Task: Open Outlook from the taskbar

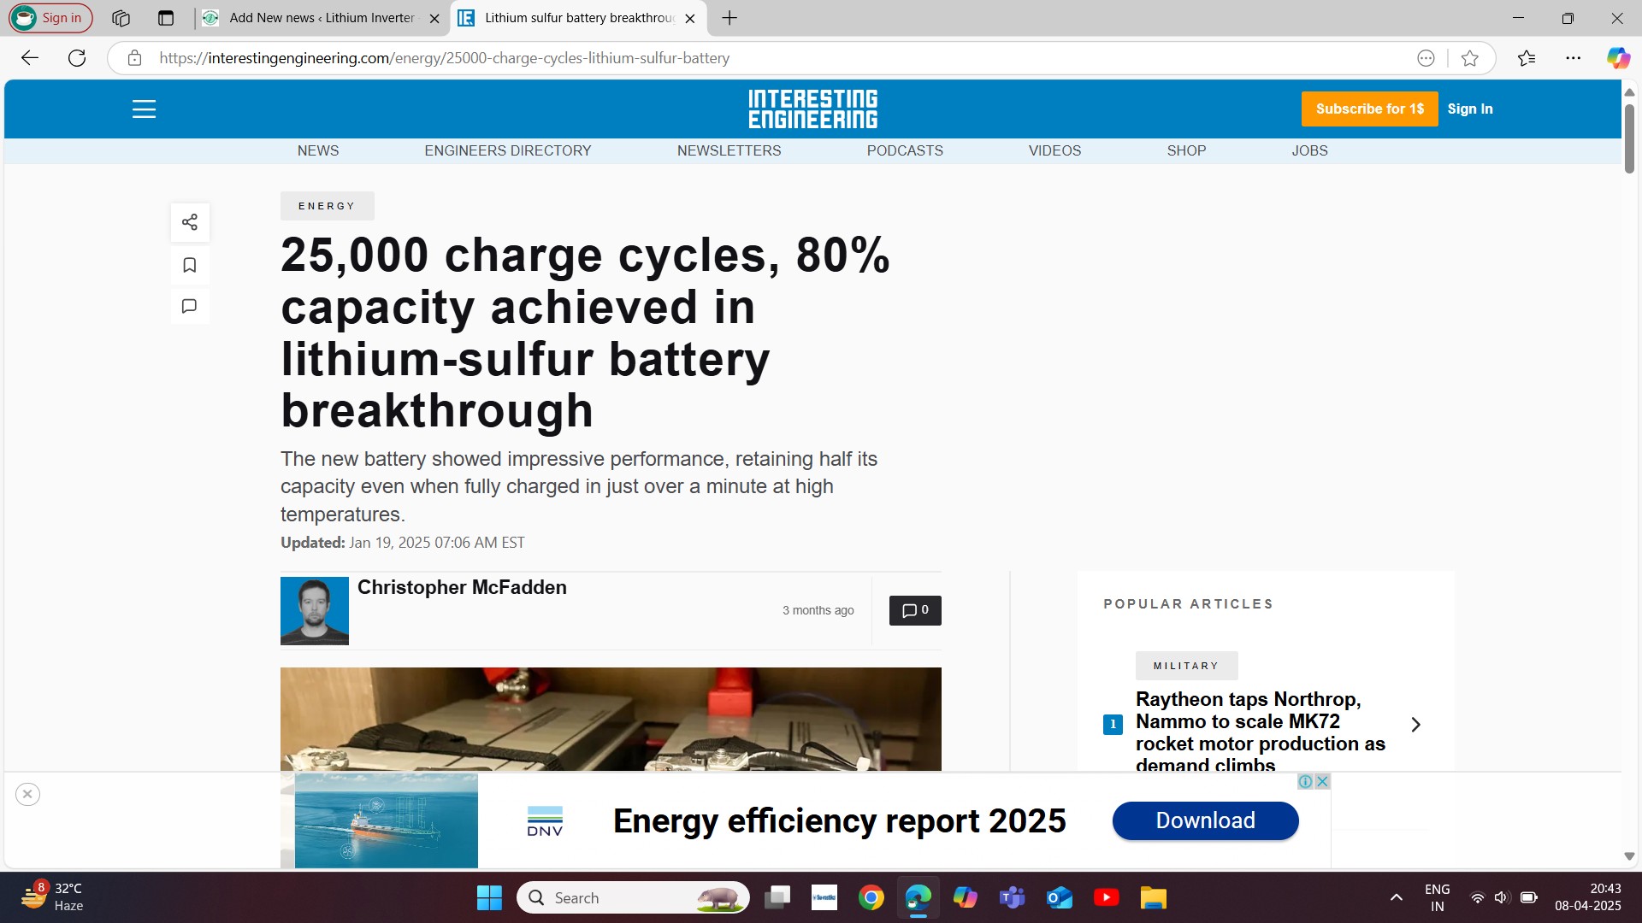Action: pos(1059,897)
